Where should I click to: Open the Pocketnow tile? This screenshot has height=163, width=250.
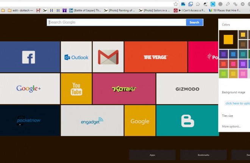click(x=30, y=121)
